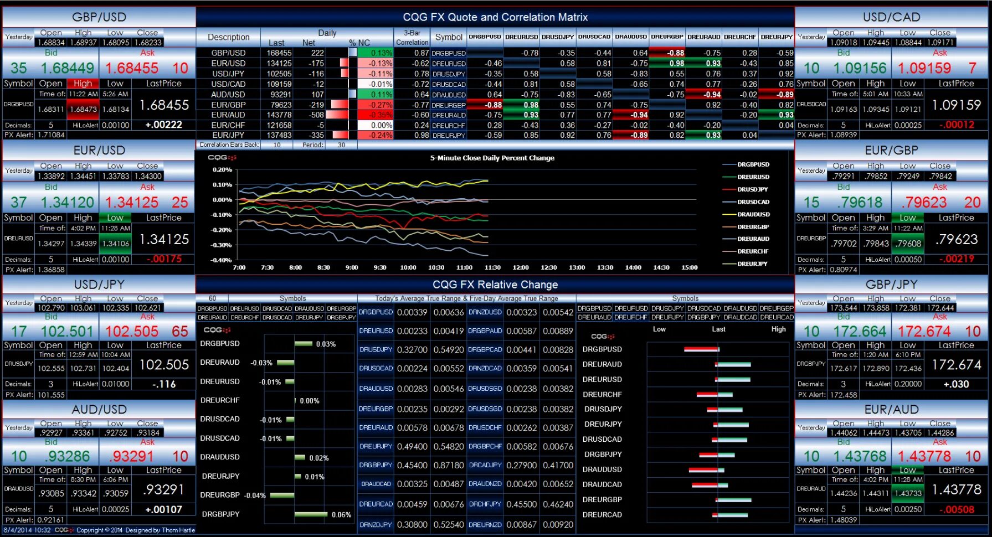Viewport: 992px width, 537px height.
Task: Click the USD/JPY bid price 102.501
Action: pyautogui.click(x=66, y=332)
